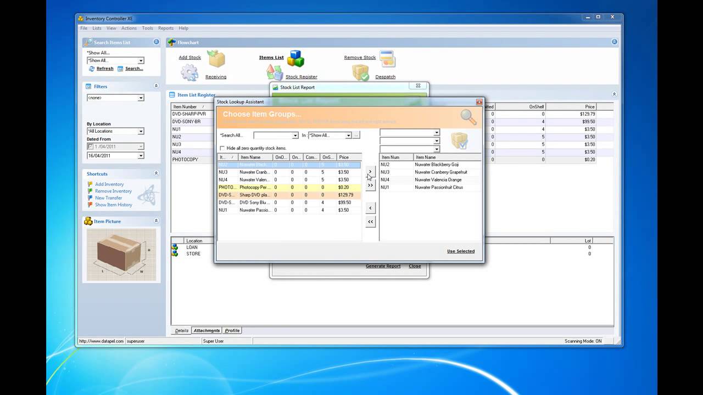Open the Lists menu

[x=97, y=28]
